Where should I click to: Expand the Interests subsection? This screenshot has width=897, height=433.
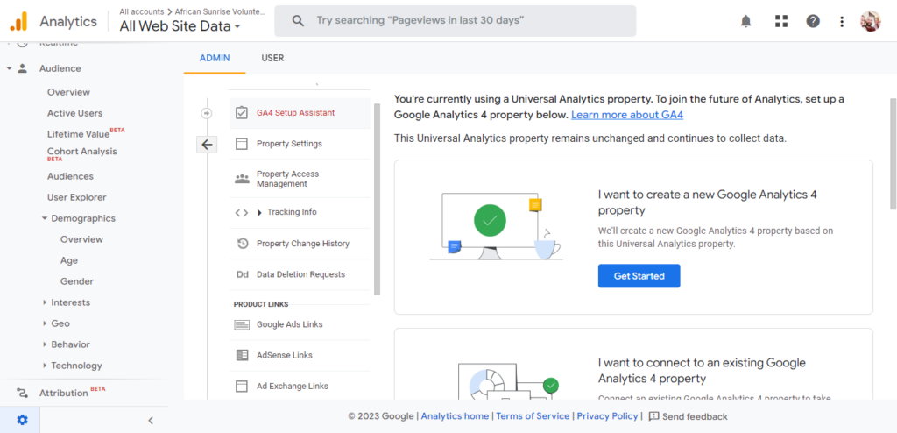coord(45,302)
